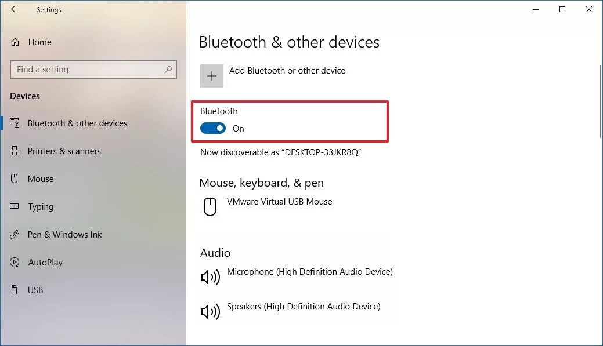Click the plus icon to add device
603x346 pixels.
click(x=212, y=76)
